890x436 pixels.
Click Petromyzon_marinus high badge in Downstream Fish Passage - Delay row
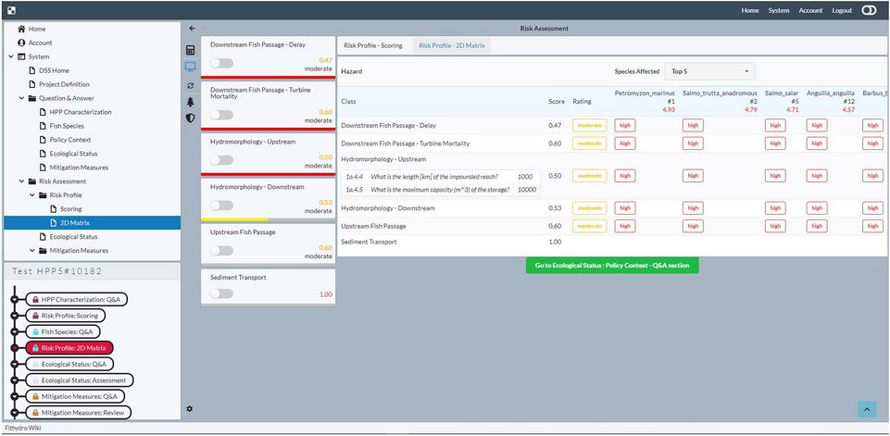(625, 125)
